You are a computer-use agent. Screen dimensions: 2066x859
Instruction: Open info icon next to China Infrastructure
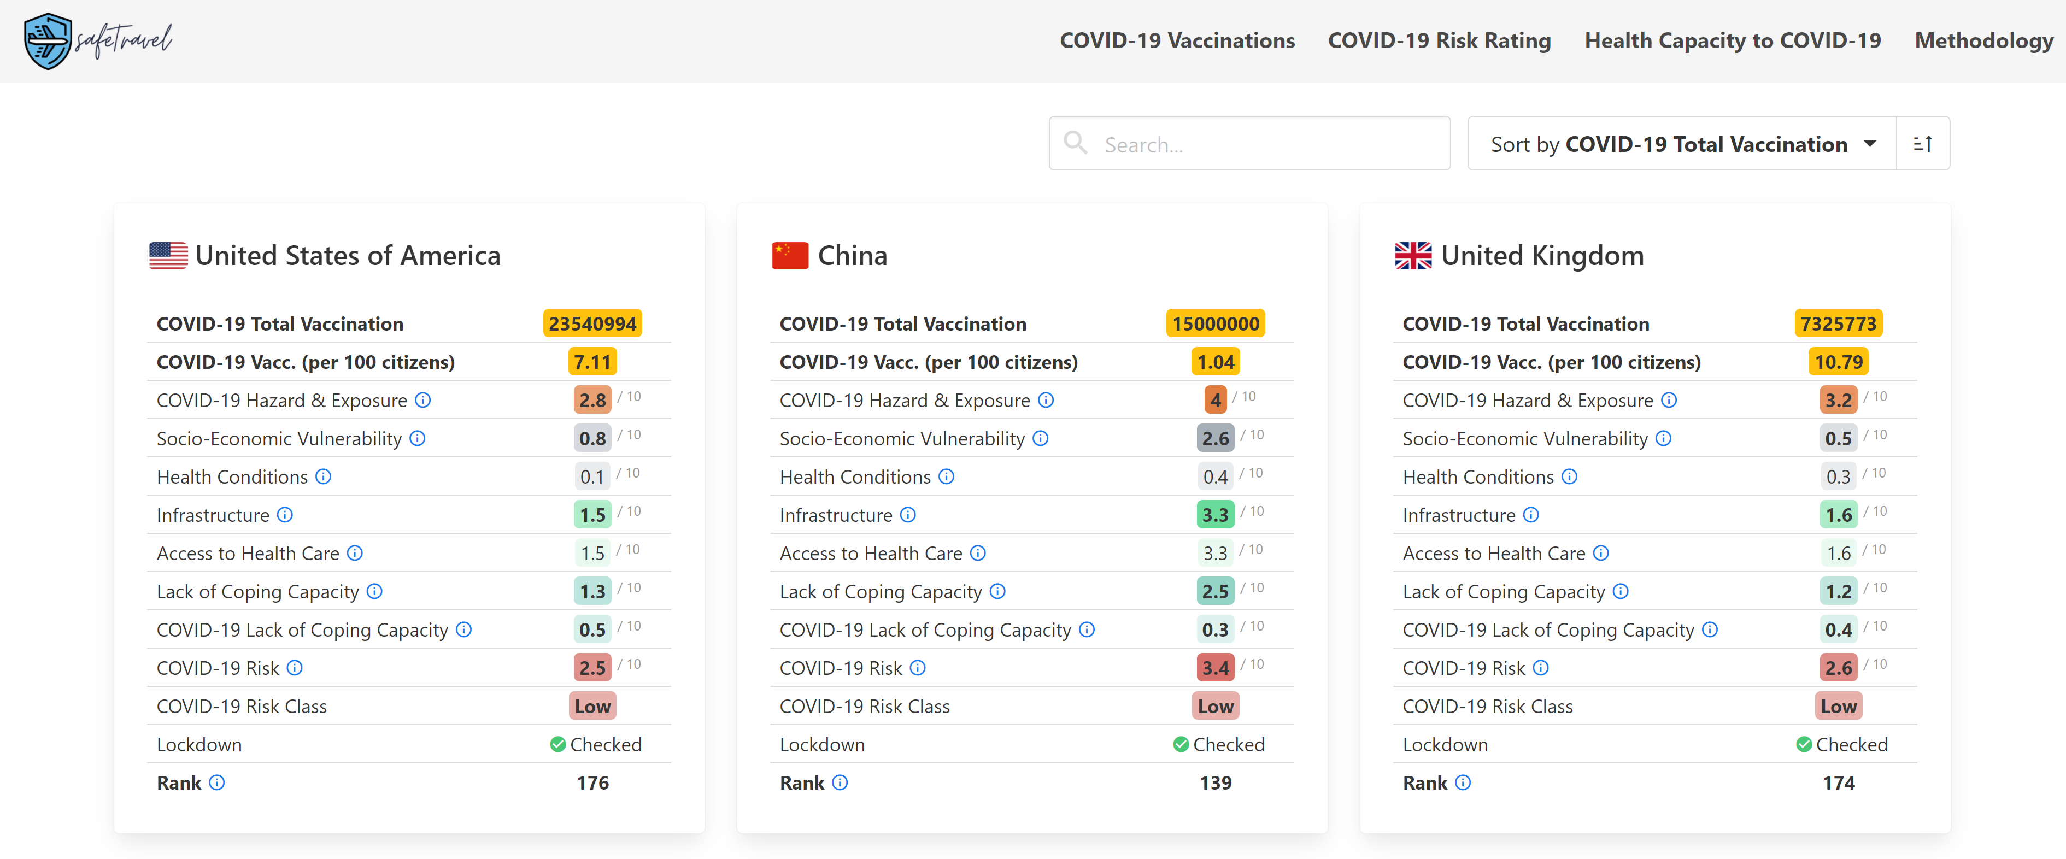click(908, 514)
